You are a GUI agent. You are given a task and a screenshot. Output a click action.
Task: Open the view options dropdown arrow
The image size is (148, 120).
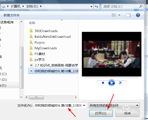tap(119, 15)
